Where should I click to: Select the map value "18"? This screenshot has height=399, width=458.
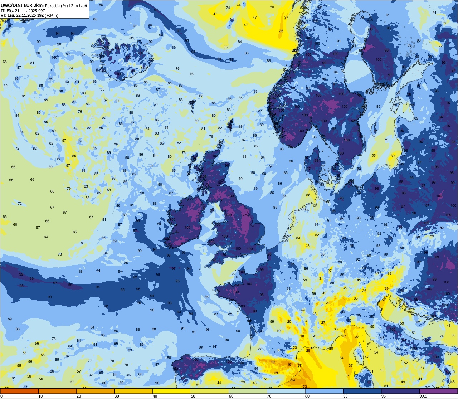[302, 336]
